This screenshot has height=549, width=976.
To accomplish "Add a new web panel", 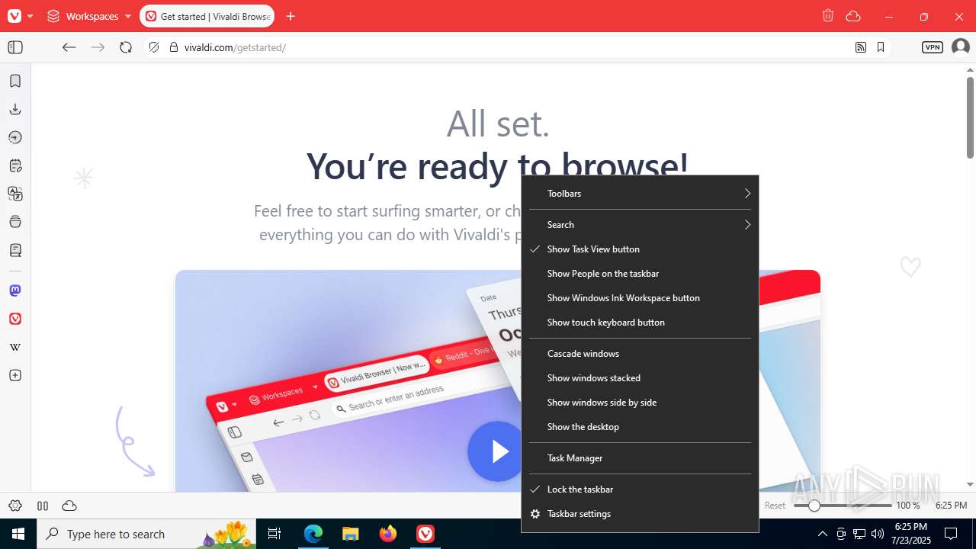I will click(15, 375).
